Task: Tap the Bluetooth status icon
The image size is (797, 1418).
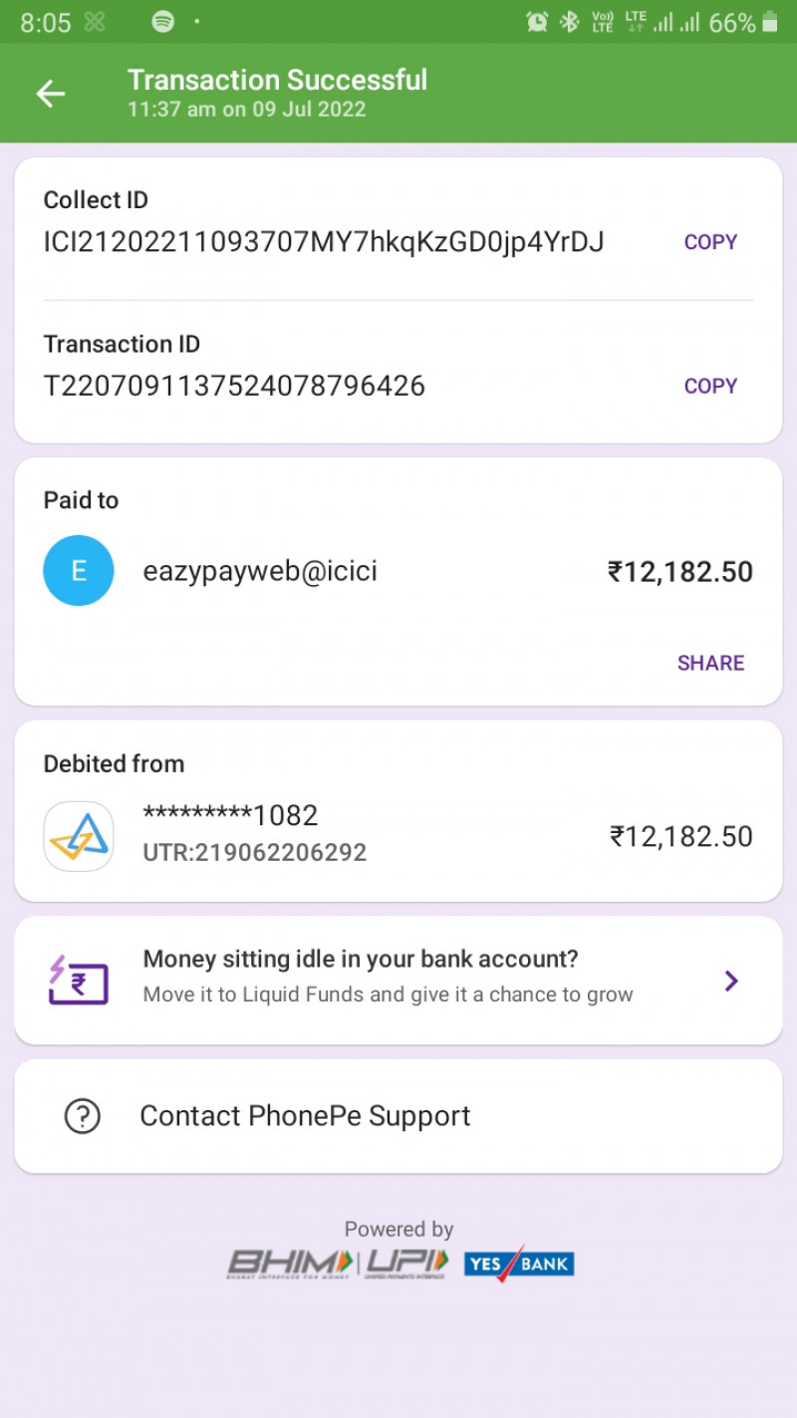Action: (x=569, y=22)
